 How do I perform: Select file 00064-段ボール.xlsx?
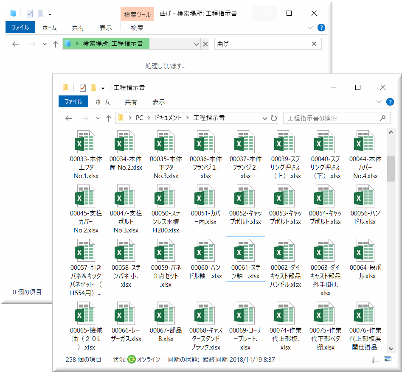click(365, 259)
